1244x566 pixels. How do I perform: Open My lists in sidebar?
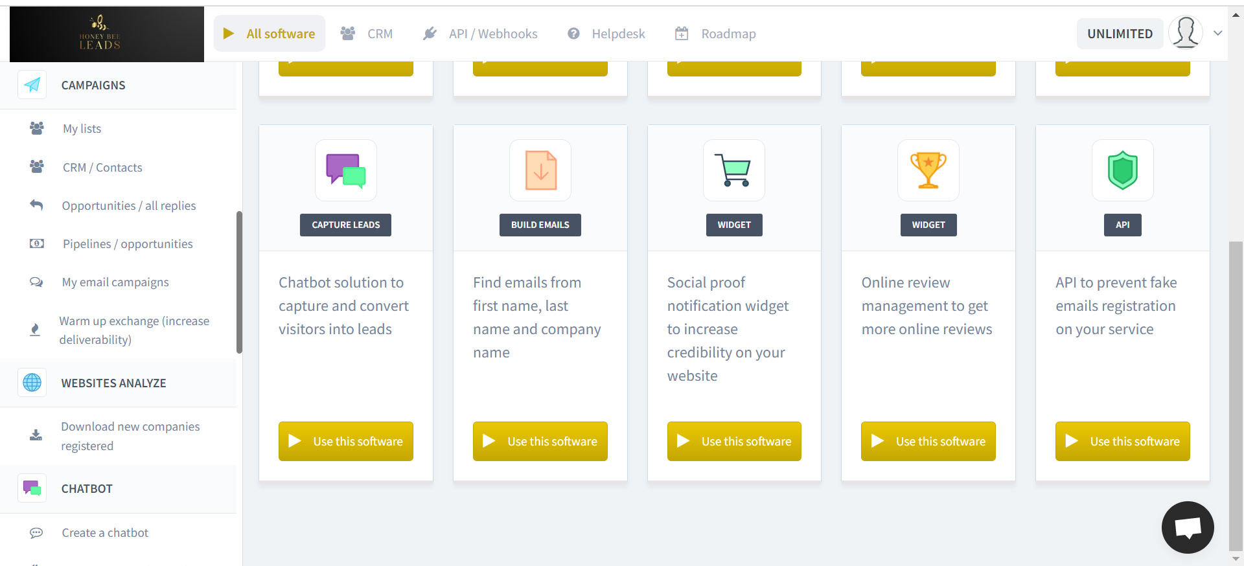tap(82, 129)
